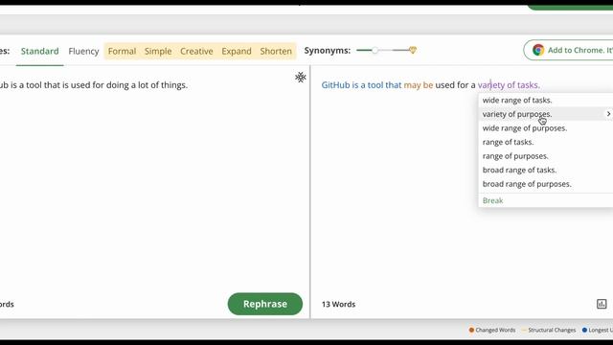Click the changed words 'may be'
This screenshot has width=613, height=345.
click(x=419, y=85)
